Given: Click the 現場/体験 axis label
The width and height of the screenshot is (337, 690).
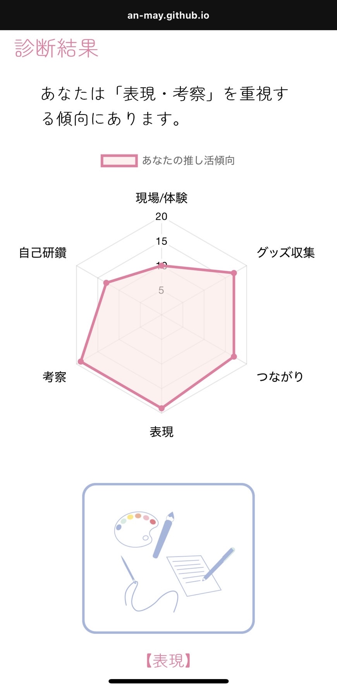Looking at the screenshot, I should pos(162,198).
